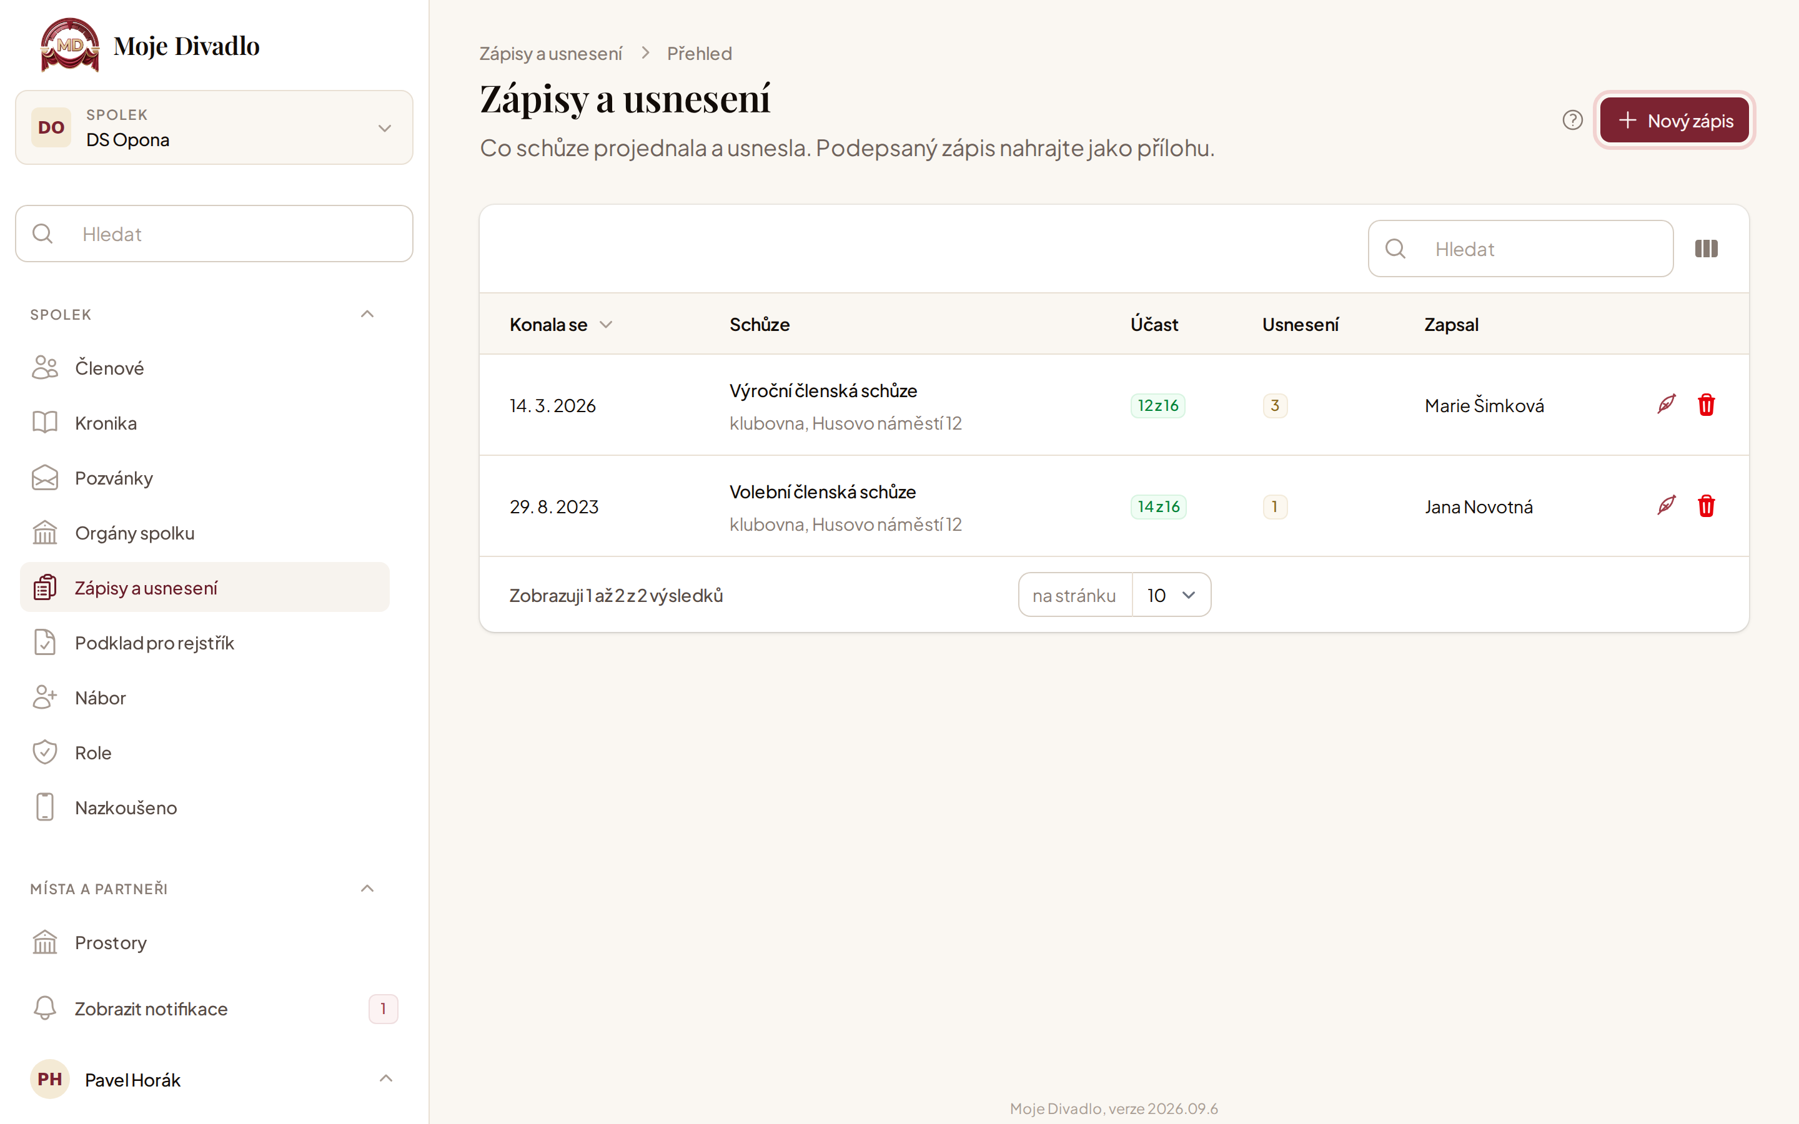Follow the Zápisy a usnesení breadcrumb link
The image size is (1799, 1124).
pyautogui.click(x=550, y=54)
